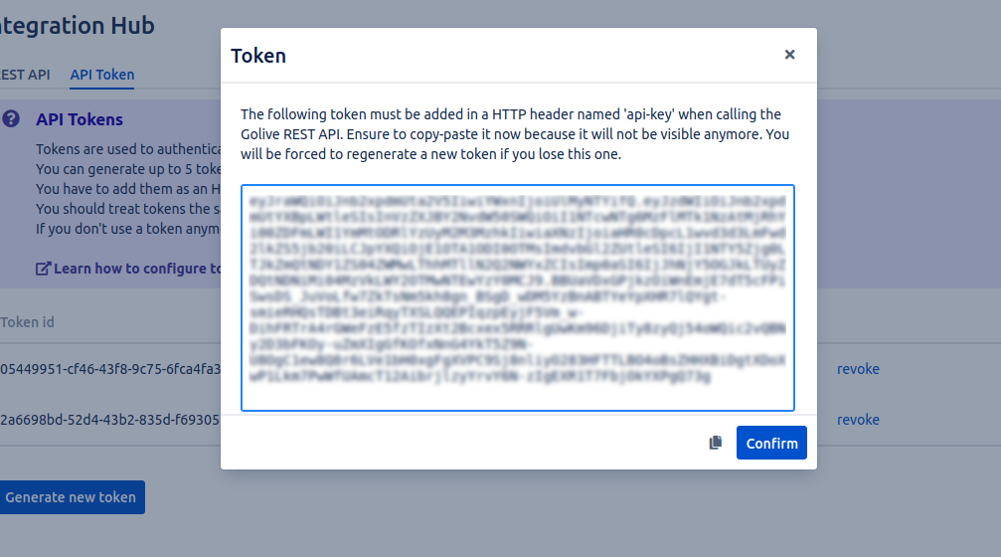Close the Token dialog
Screen dimensions: 1001x557
tap(789, 55)
